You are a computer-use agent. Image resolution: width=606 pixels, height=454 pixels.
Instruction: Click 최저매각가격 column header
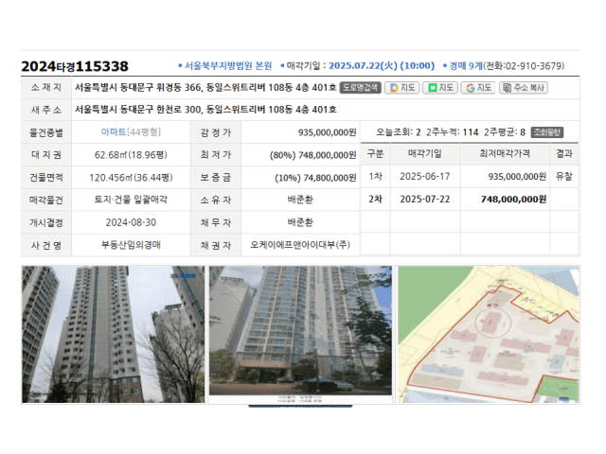point(505,153)
